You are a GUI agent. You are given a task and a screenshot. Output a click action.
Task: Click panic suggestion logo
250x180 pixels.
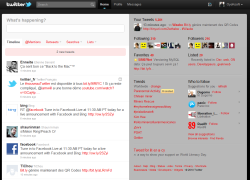click(191, 104)
